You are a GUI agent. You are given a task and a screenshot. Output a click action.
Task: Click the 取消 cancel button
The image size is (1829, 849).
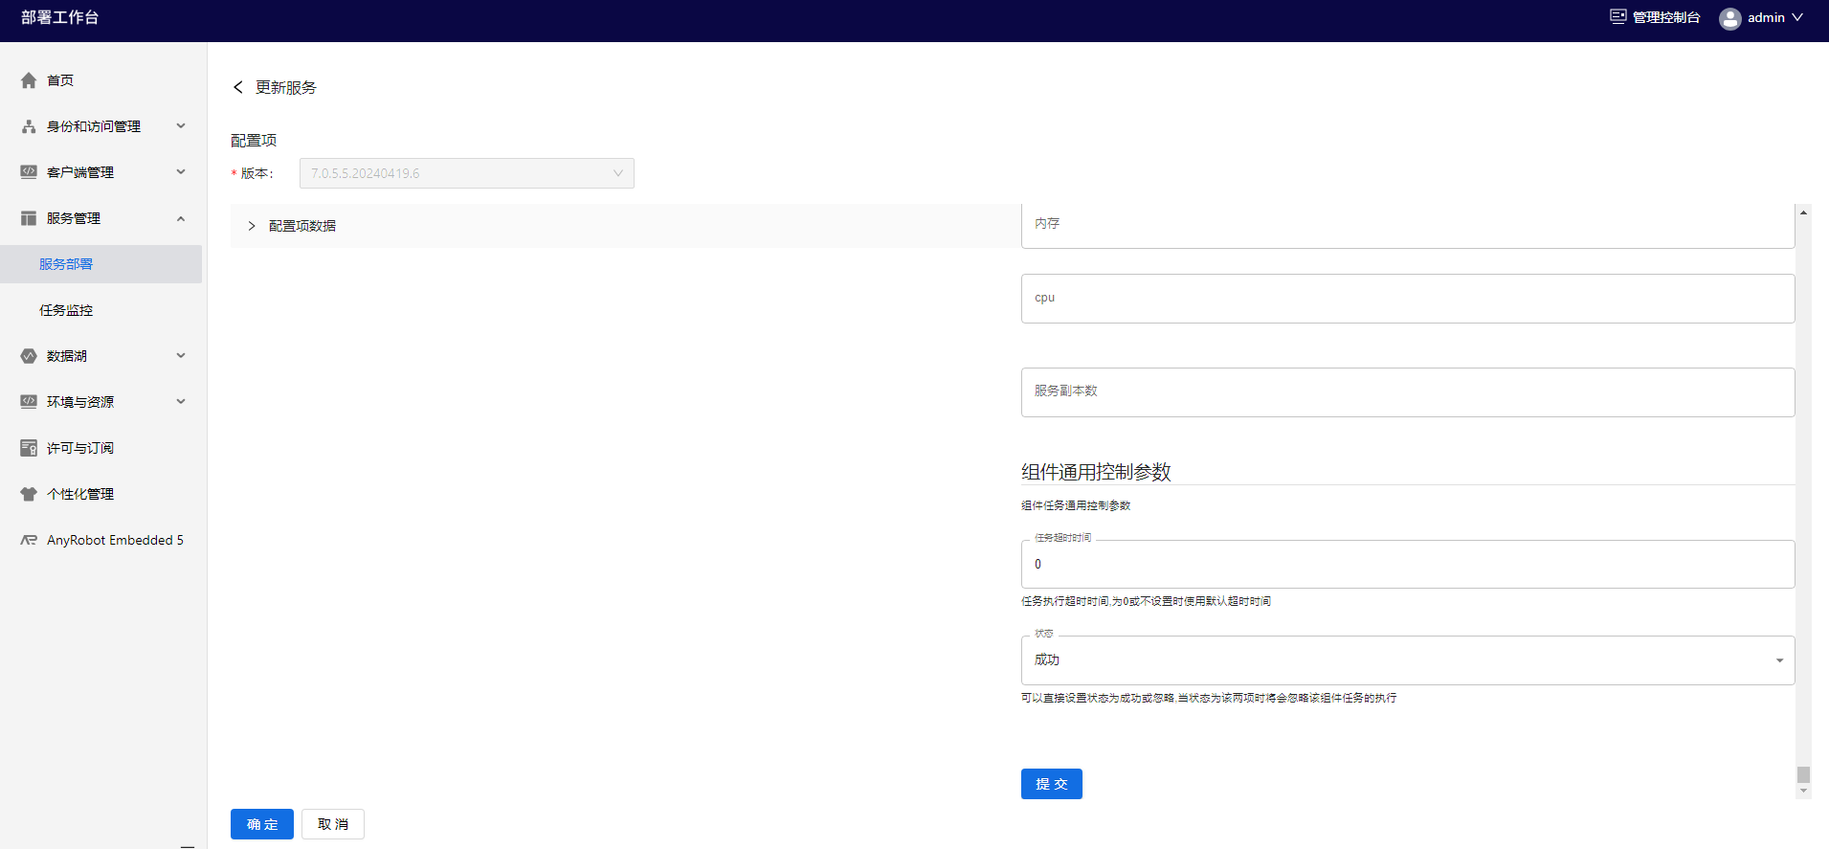pyautogui.click(x=333, y=824)
